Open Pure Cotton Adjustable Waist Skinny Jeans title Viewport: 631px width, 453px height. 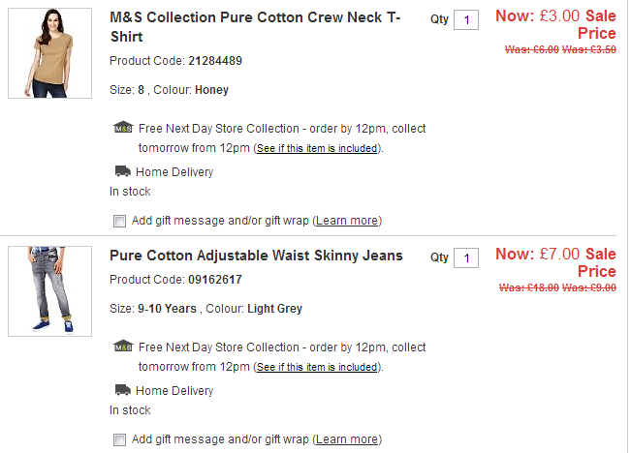pos(256,256)
